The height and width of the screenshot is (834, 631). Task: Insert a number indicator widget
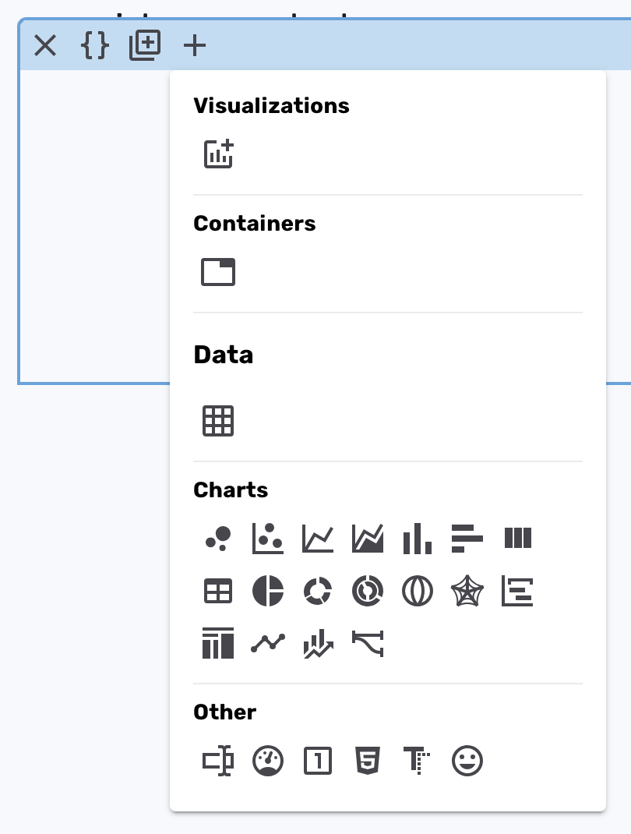click(x=318, y=760)
